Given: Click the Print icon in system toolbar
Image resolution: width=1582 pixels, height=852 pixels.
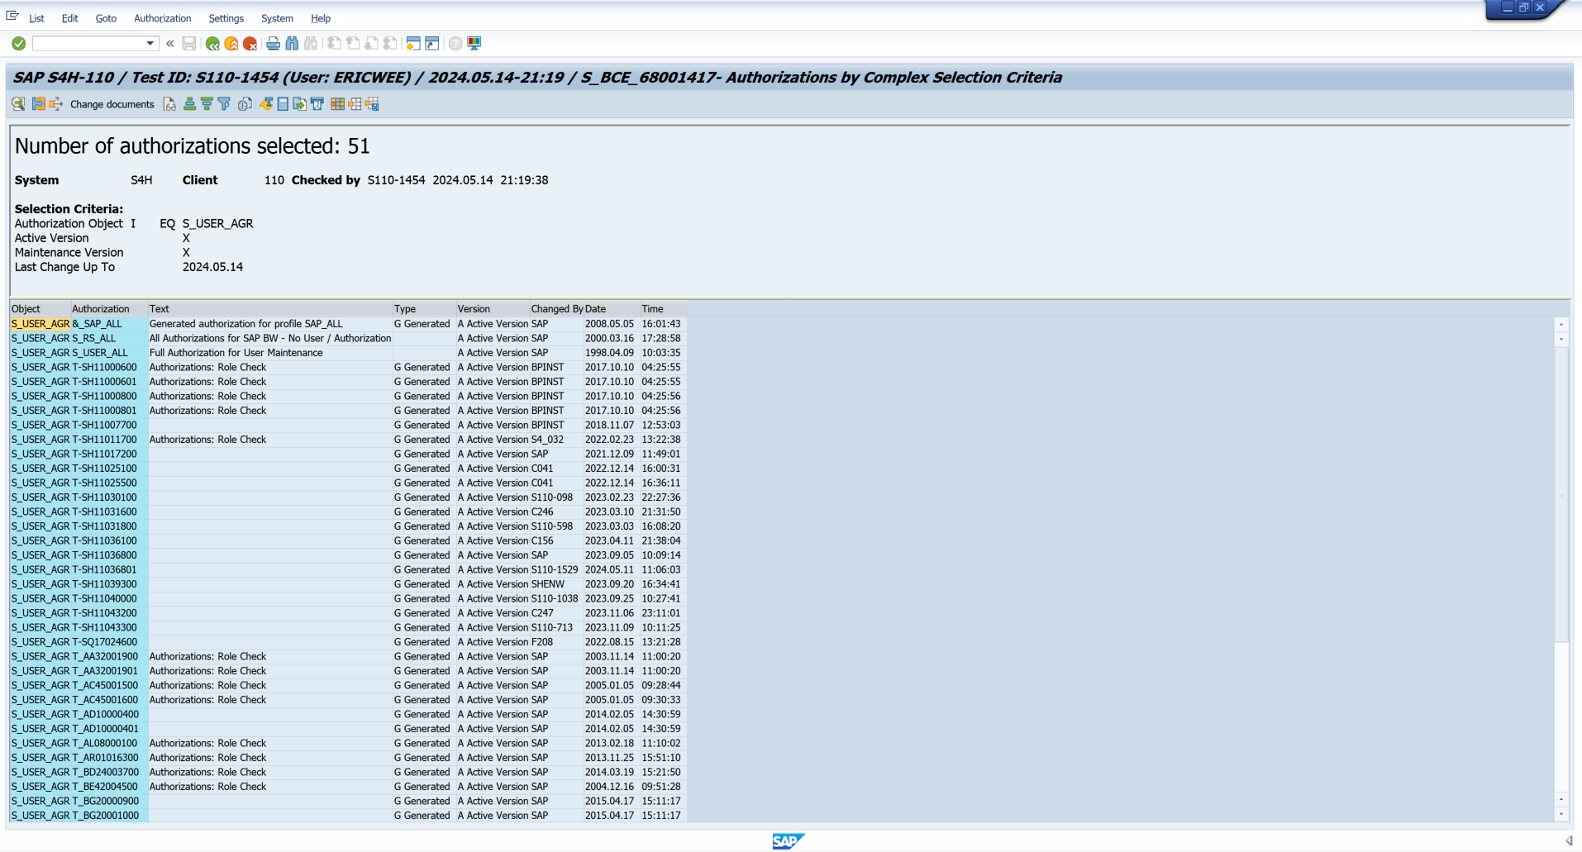Looking at the screenshot, I should [x=273, y=44].
